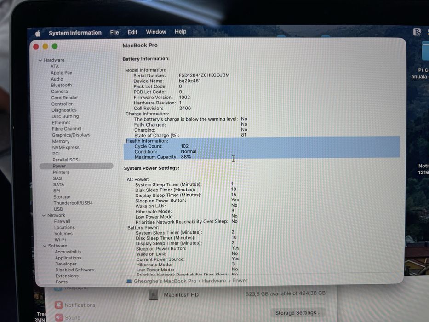429x322 pixels.
Task: Select Volumes under Network
Action: (63, 234)
